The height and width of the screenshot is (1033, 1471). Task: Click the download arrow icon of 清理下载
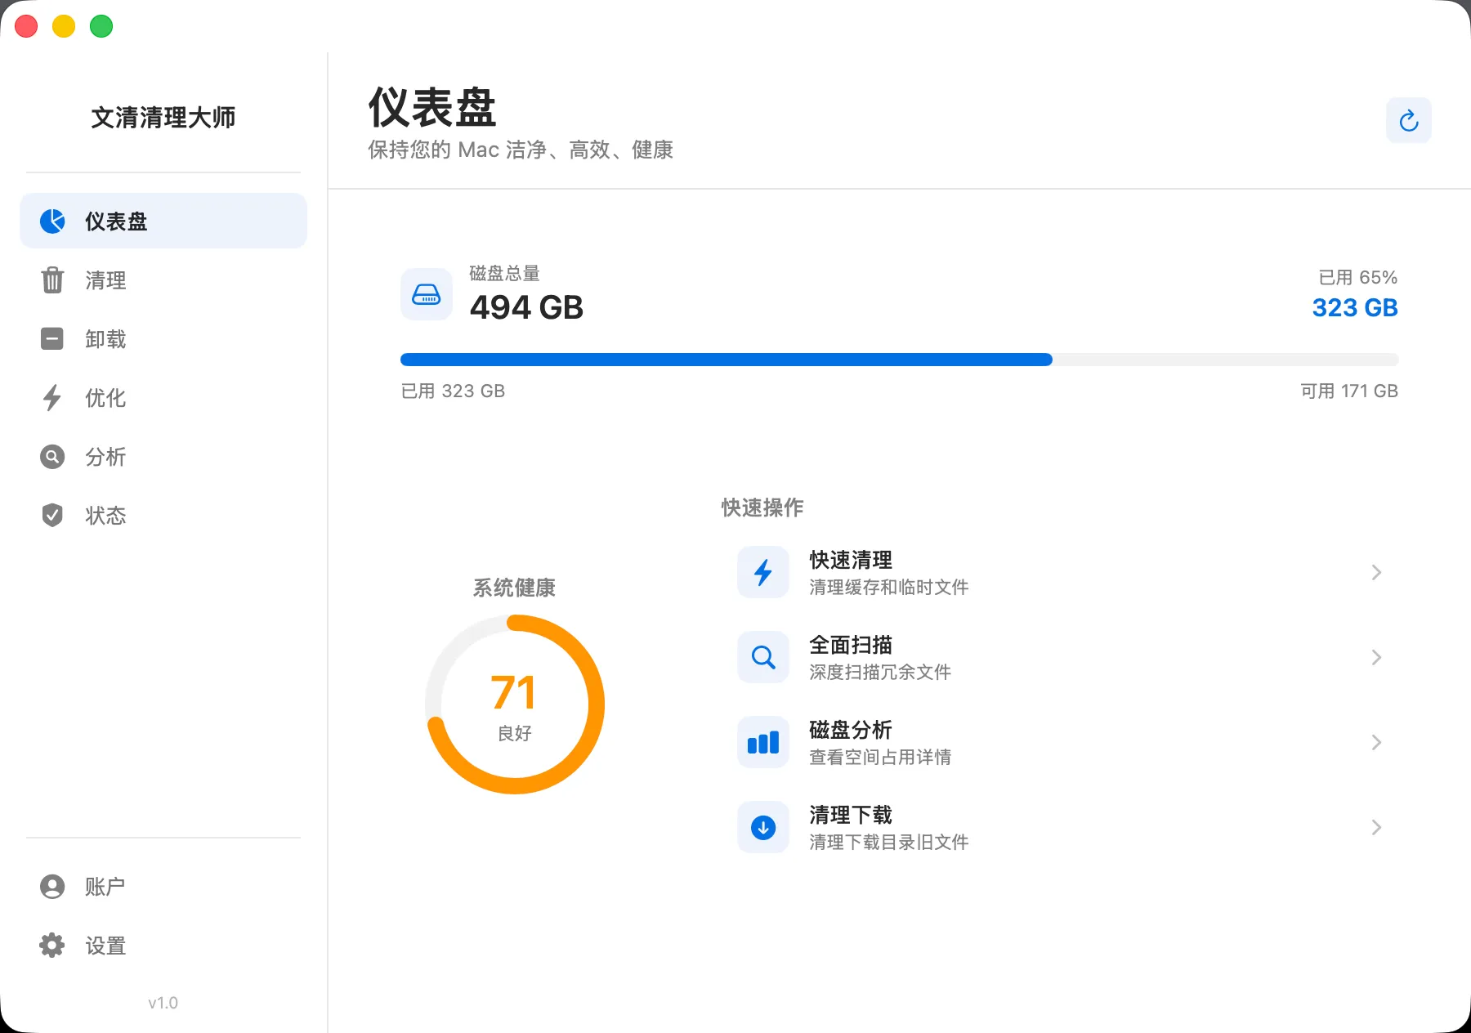[763, 827]
